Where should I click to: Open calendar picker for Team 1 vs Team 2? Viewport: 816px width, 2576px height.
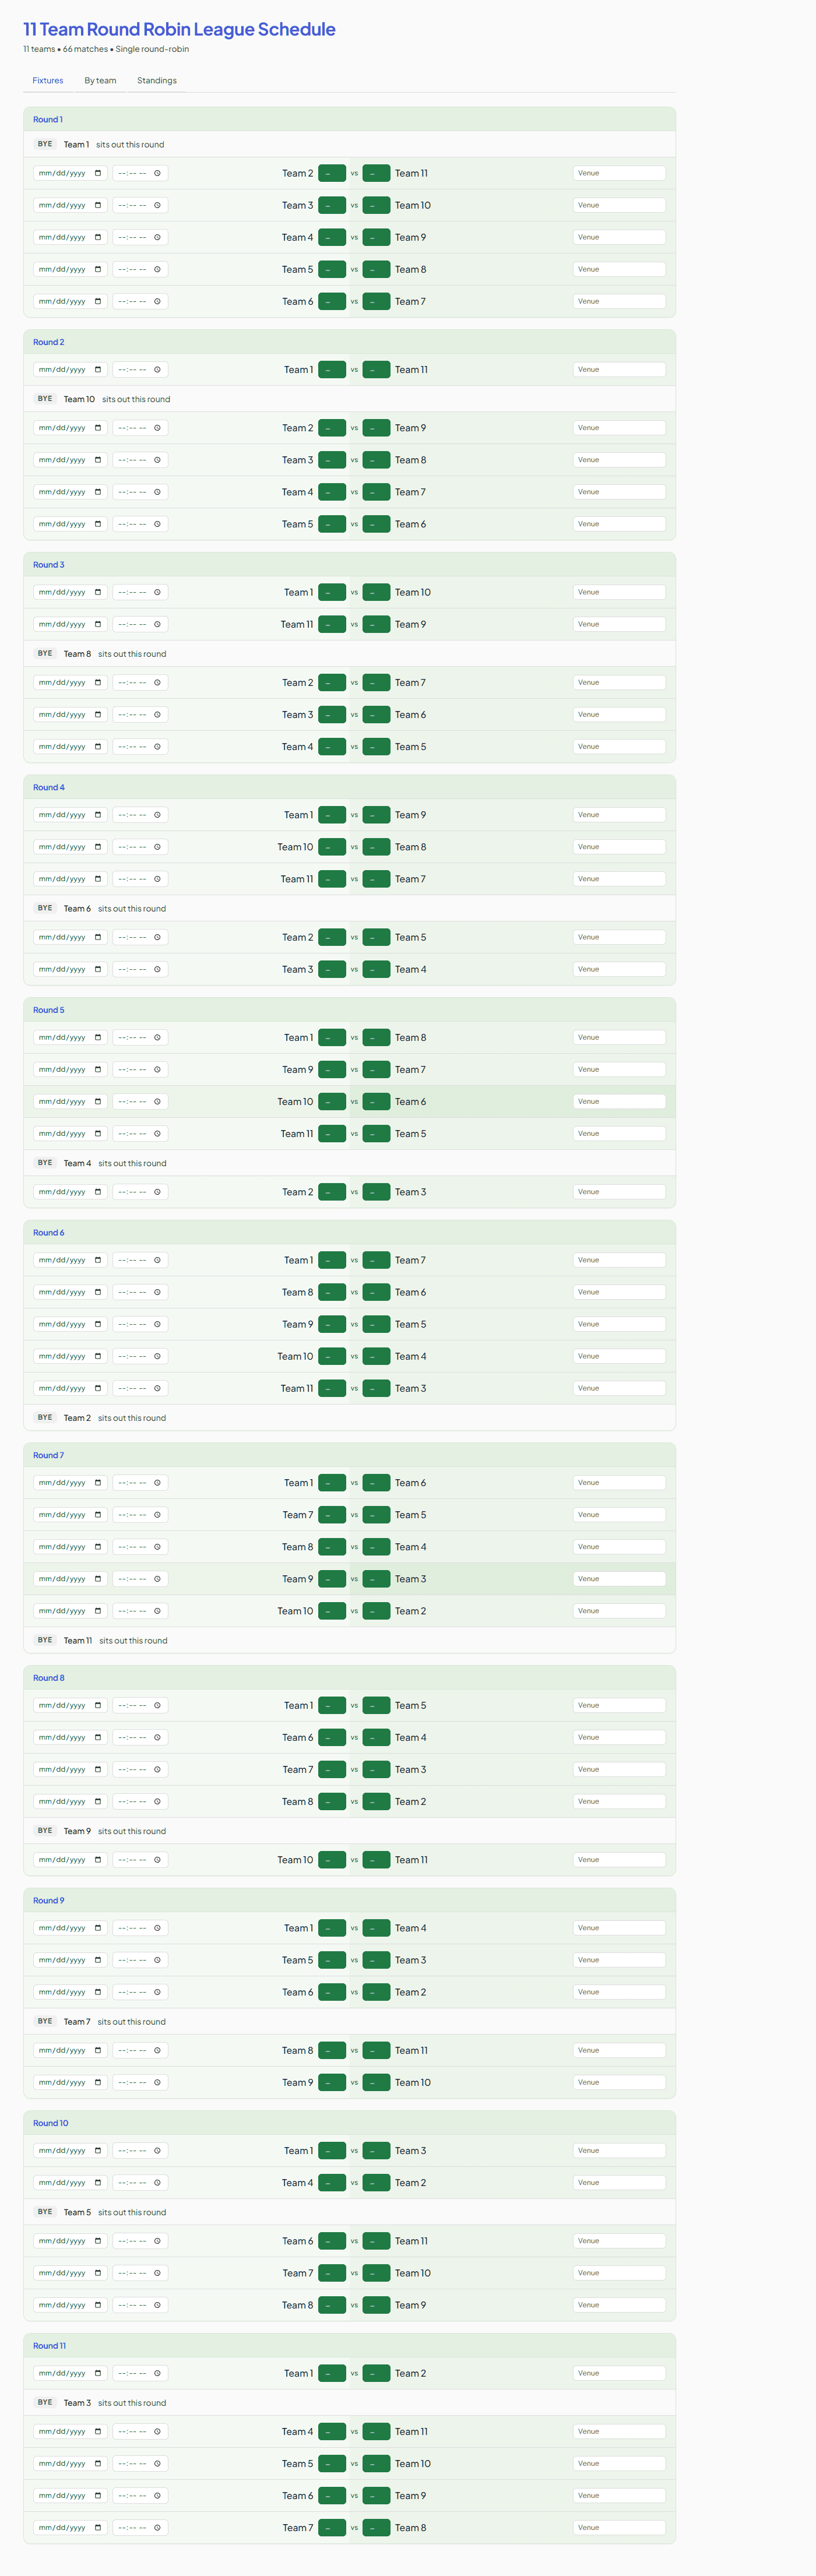(98, 2373)
